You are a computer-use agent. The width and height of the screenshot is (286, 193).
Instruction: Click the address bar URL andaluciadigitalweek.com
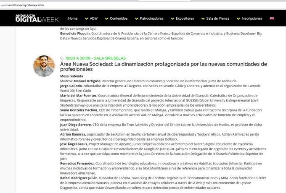coord(22,5)
